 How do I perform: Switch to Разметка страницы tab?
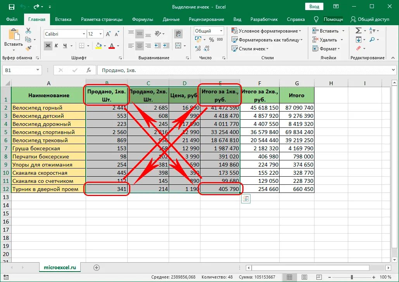tap(102, 19)
